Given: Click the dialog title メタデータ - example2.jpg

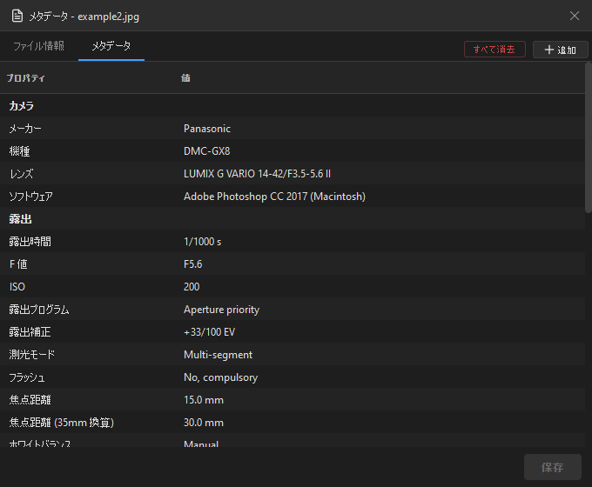Looking at the screenshot, I should coord(84,17).
